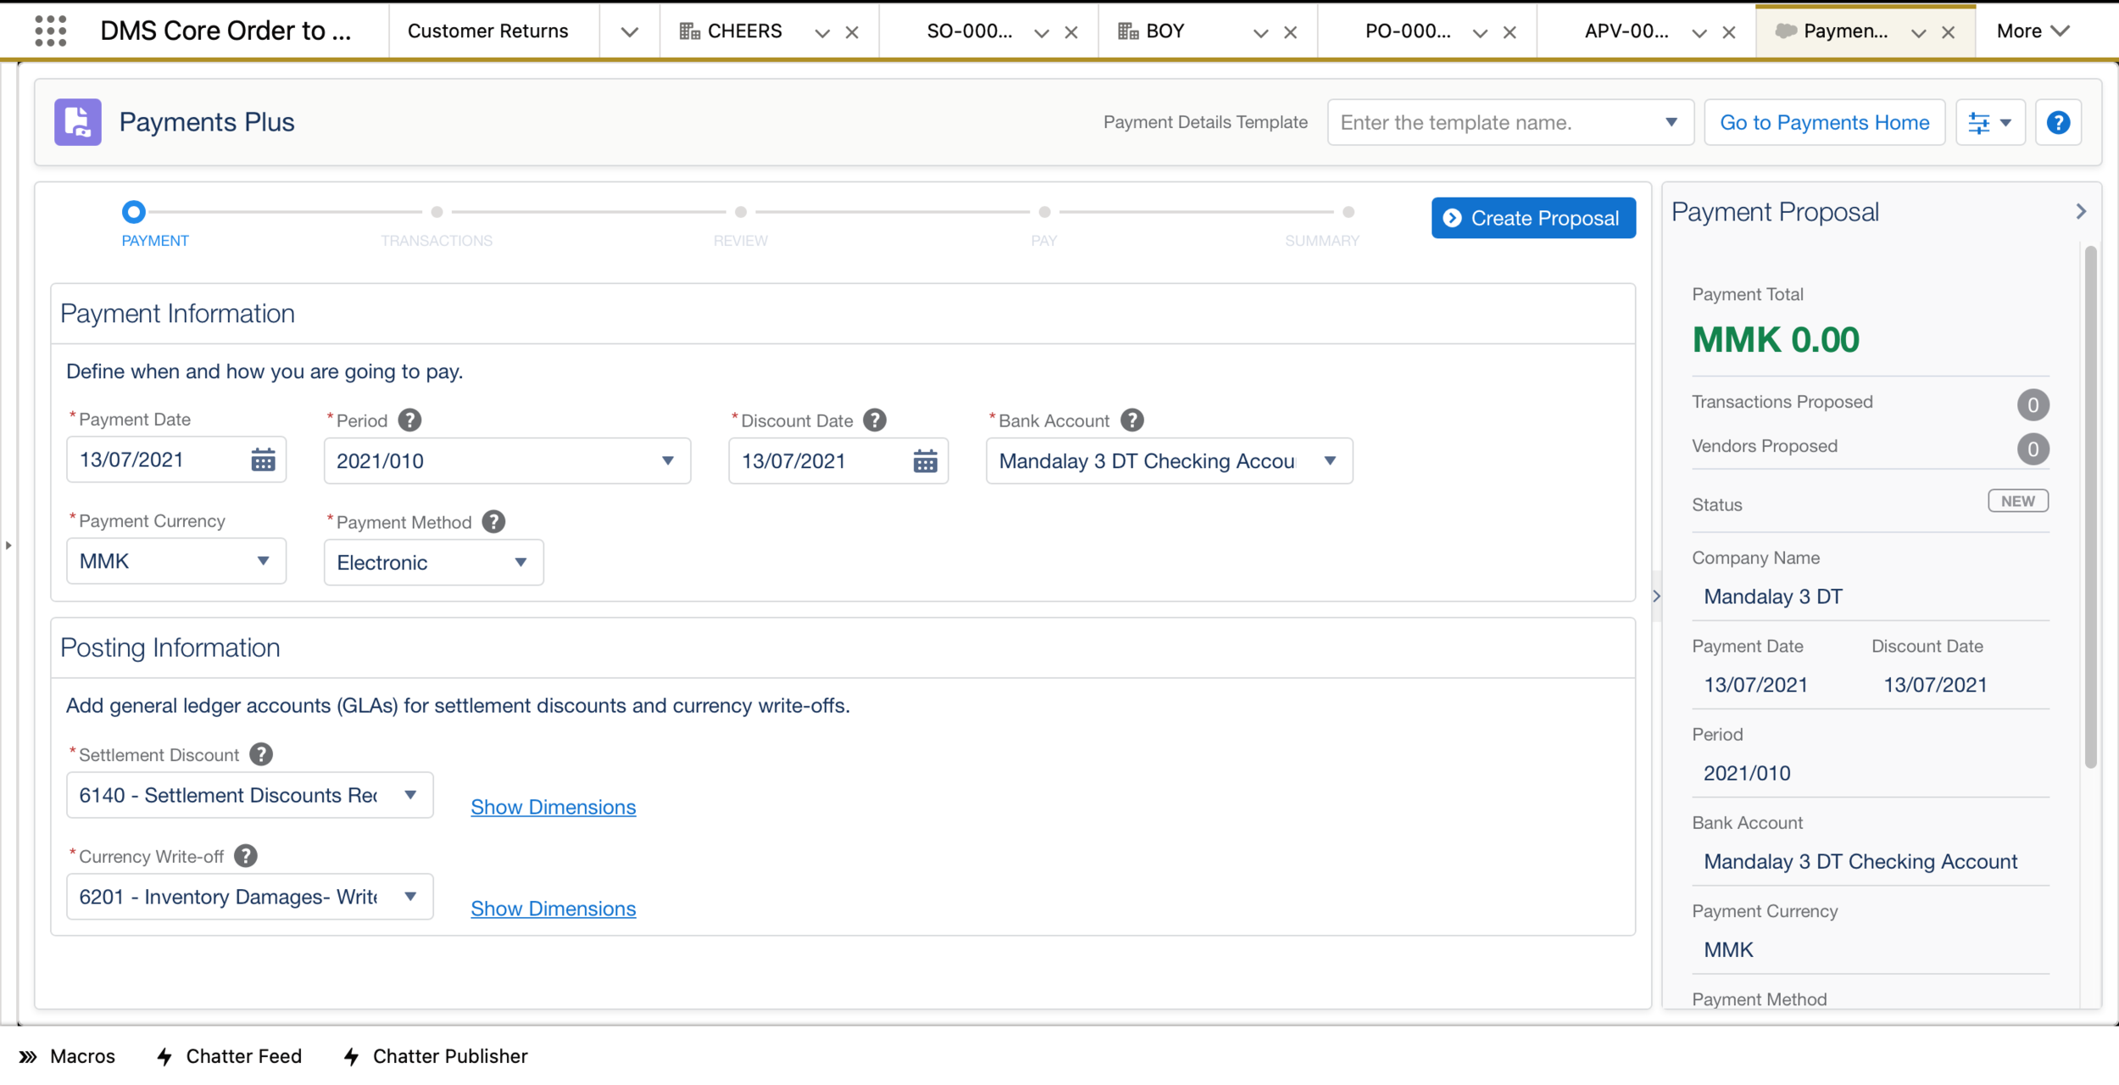
Task: Click the Payment Proposal panel scrollbar
Action: click(x=2090, y=509)
